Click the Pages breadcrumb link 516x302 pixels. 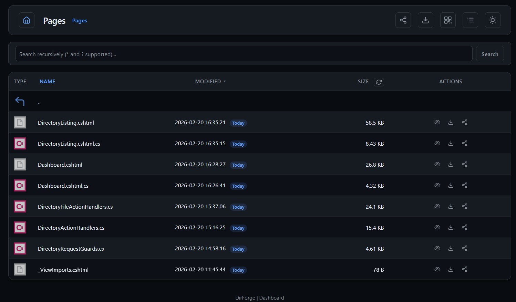(80, 21)
